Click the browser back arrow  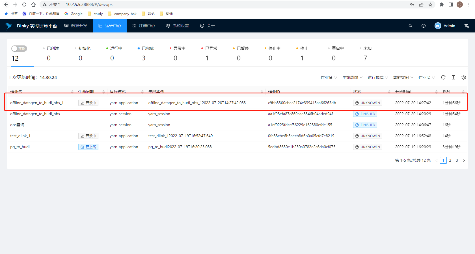click(6, 5)
